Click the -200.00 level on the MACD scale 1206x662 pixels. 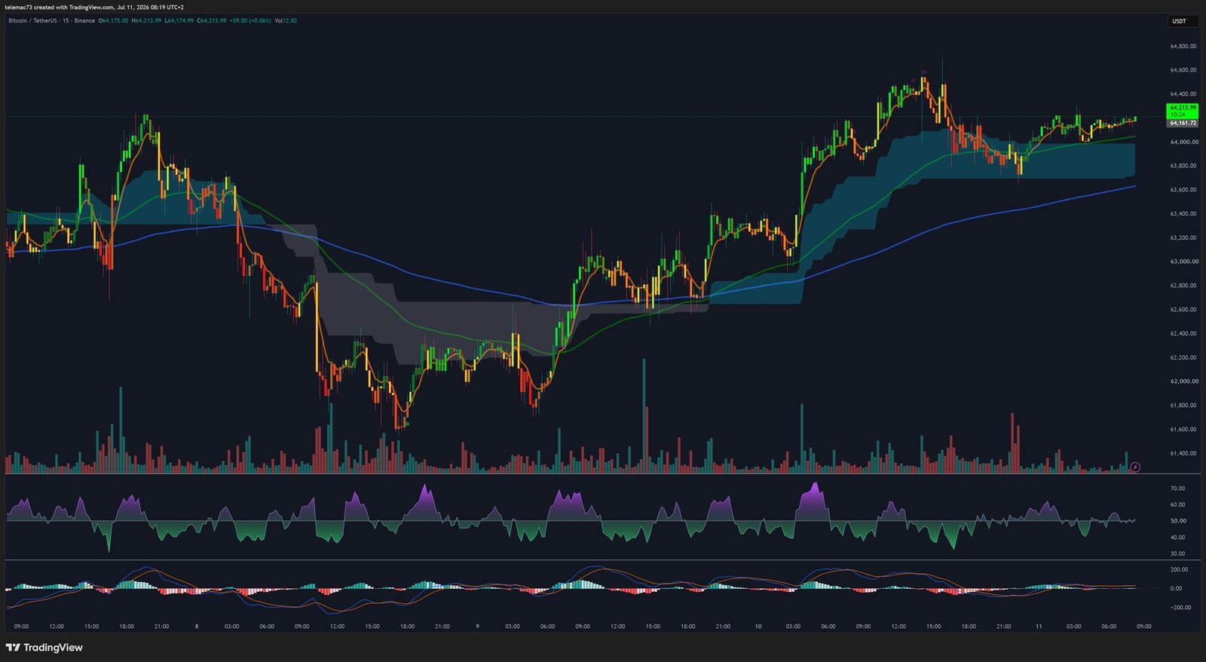coord(1180,607)
